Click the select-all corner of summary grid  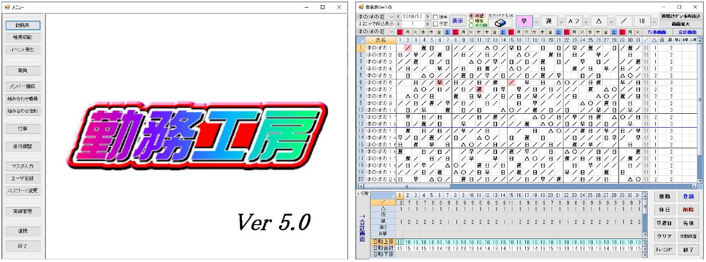(x=383, y=195)
